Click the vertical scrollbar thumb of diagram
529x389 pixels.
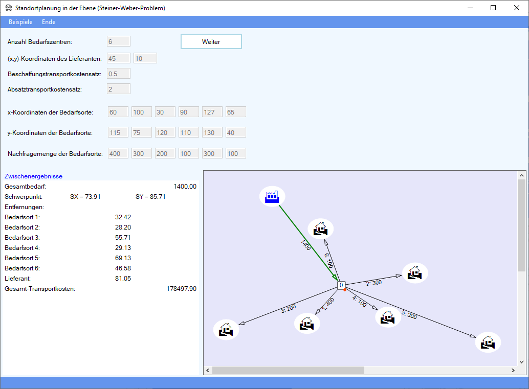coord(521,225)
